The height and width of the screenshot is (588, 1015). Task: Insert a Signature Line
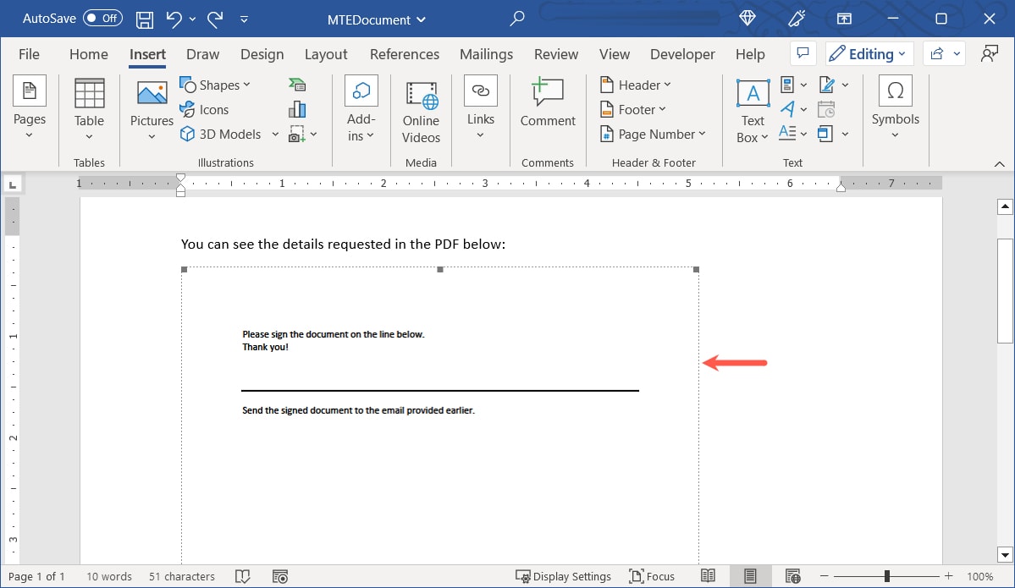[x=827, y=84]
